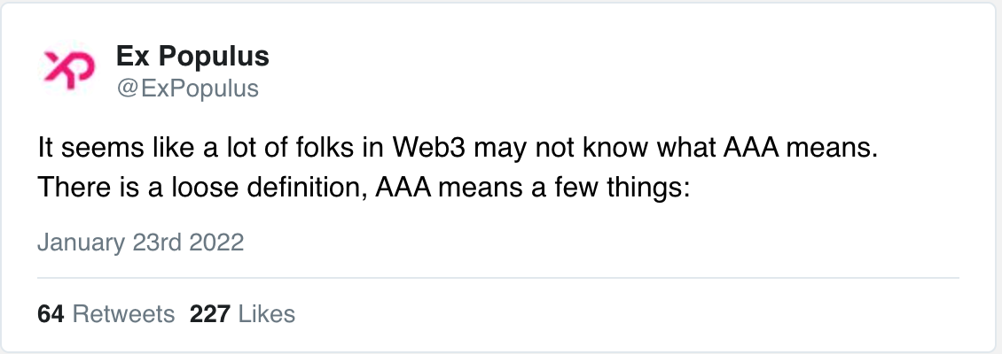Click the divider line above the stats
Screen dimensions: 1002x354
497,278
